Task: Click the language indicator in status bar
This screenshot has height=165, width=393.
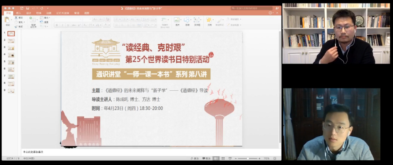Action: 29,158
